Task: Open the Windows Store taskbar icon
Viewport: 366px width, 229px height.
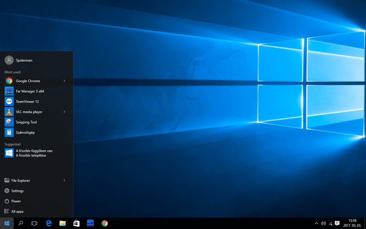Action: 76,223
